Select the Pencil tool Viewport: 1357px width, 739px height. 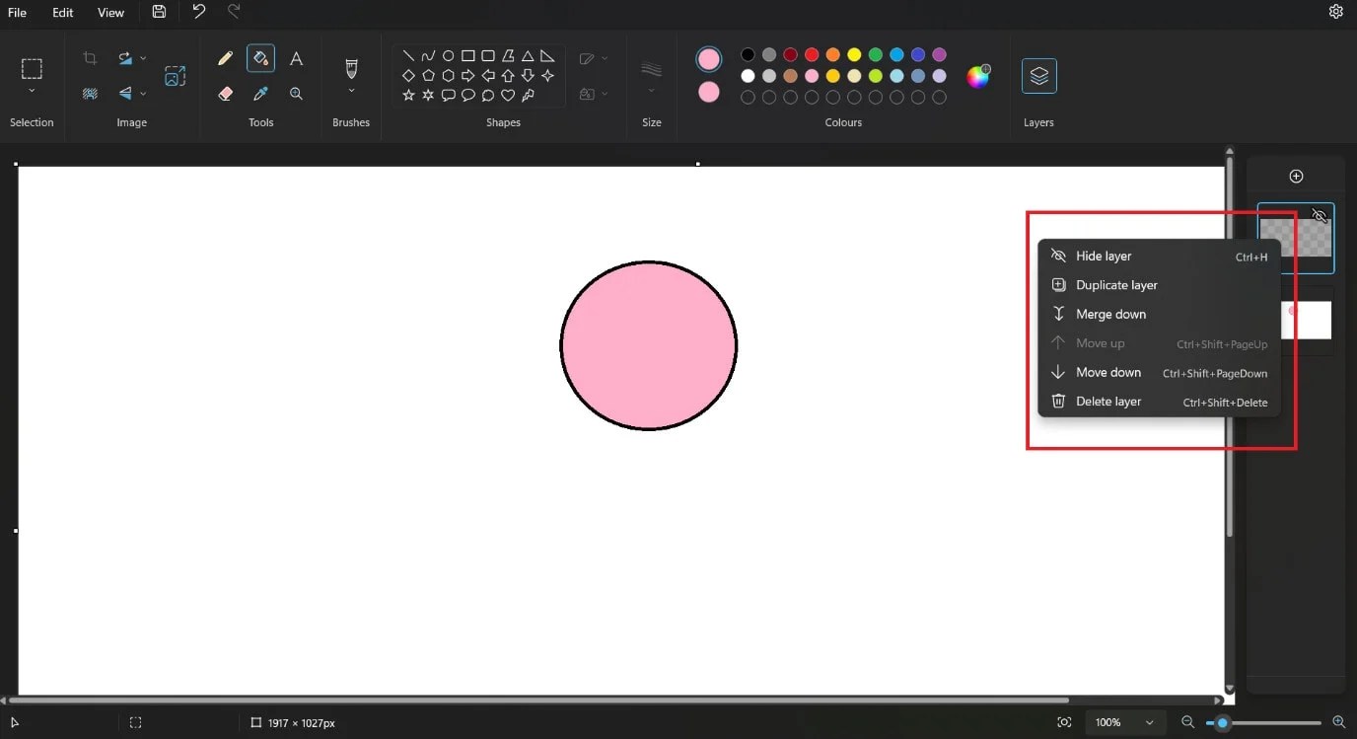pos(225,57)
